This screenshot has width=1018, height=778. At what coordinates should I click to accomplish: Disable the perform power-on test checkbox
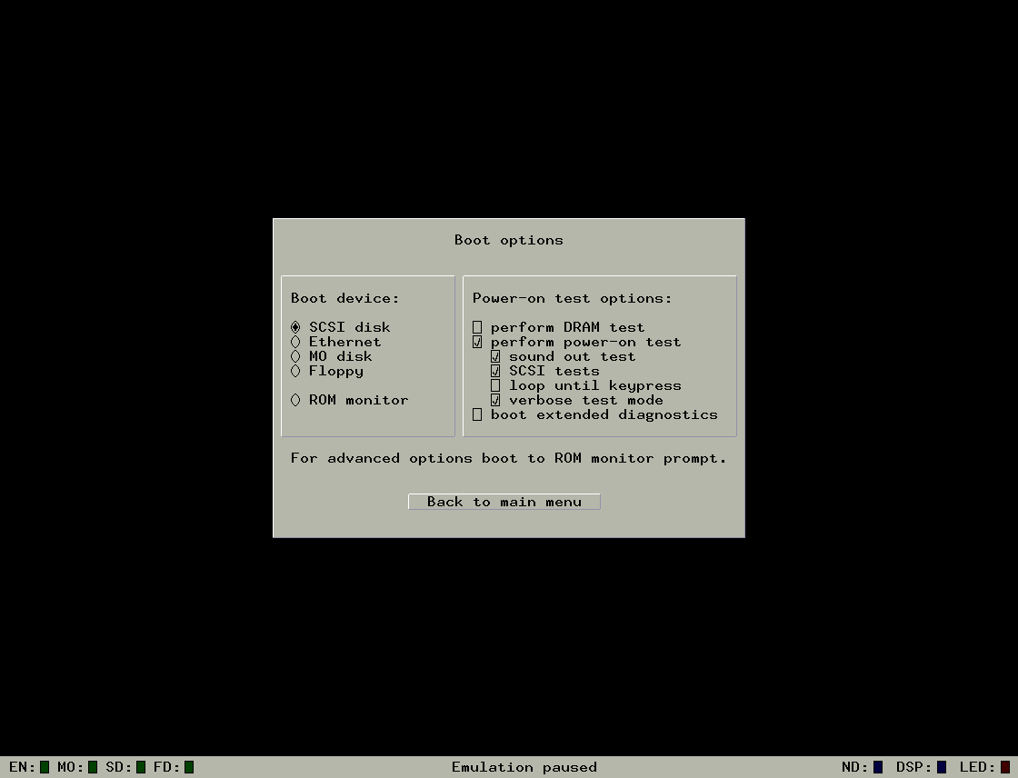click(x=477, y=341)
